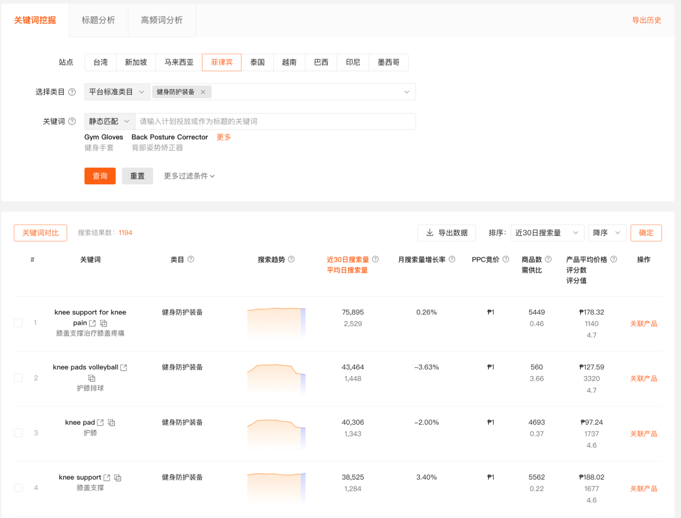
Task: Open the 近30日搜索量 sort field dropdown
Action: [x=547, y=233]
